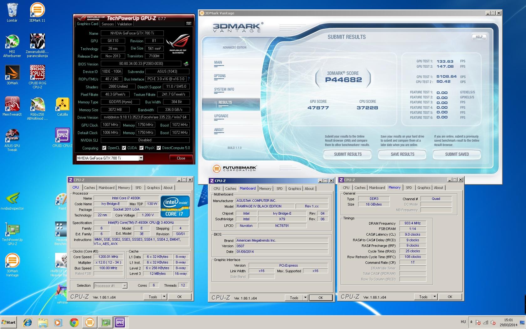The image size is (526, 329).
Task: Select ABOUT in 3DMark Vantage menu
Action: [219, 130]
